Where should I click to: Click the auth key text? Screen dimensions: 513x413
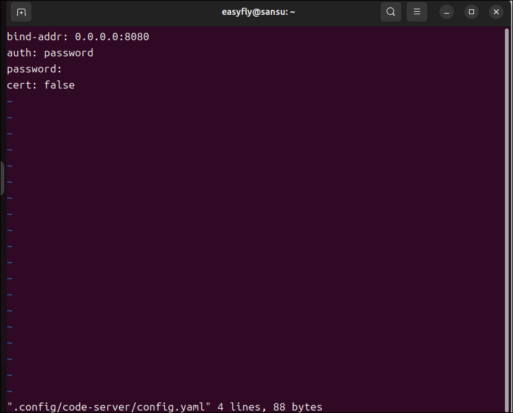(19, 53)
